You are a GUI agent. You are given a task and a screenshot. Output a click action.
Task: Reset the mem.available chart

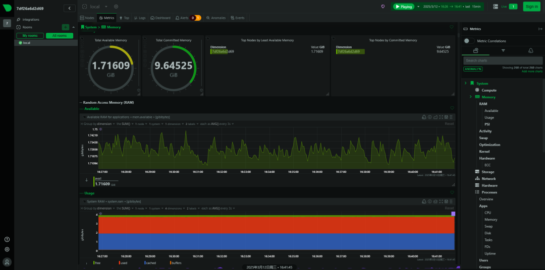pos(450,124)
